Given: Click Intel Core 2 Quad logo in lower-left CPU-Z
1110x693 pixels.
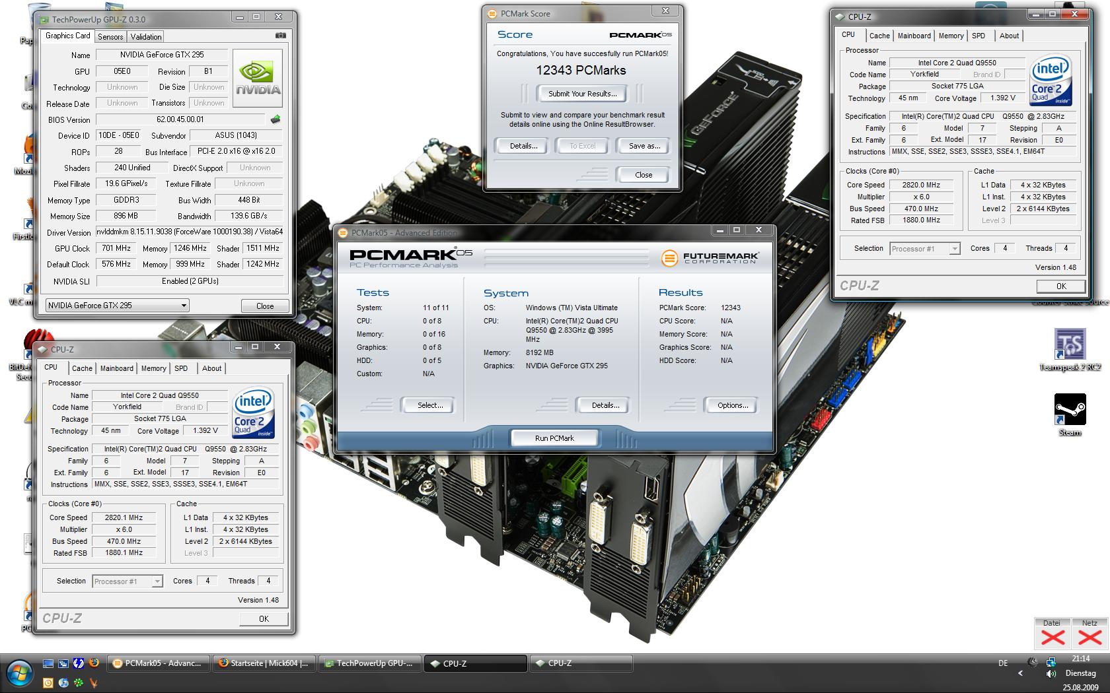Looking at the screenshot, I should [254, 414].
